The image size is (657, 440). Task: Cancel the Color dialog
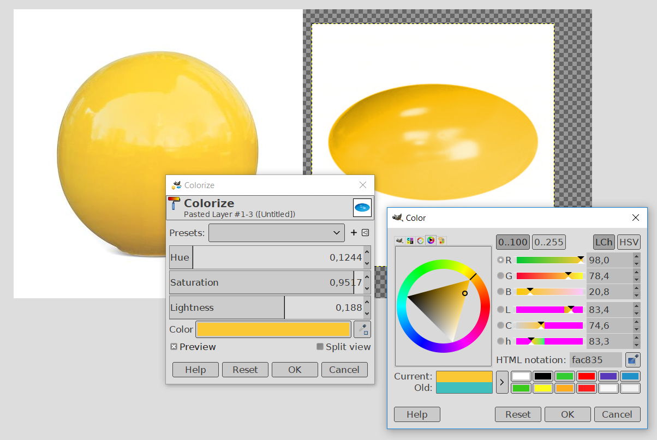617,414
